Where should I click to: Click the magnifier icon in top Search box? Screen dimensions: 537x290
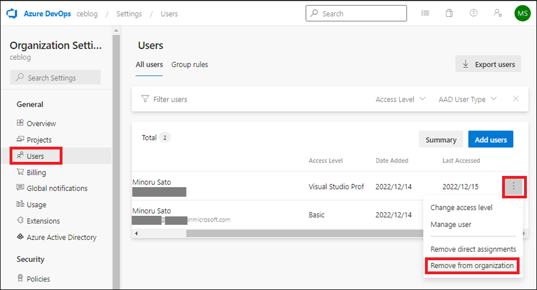[314, 13]
